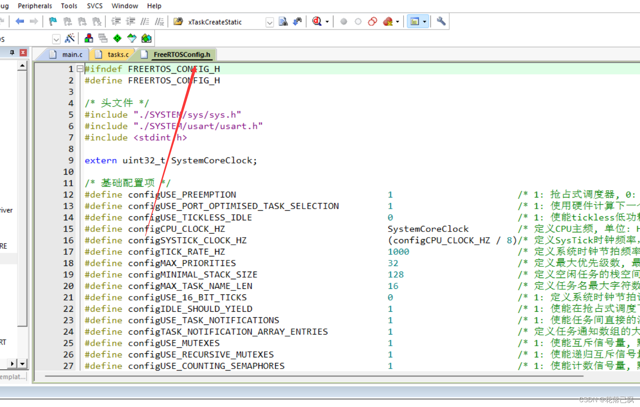
Task: Expand the xTaskCreateStatic search dropdown
Action: (x=270, y=22)
